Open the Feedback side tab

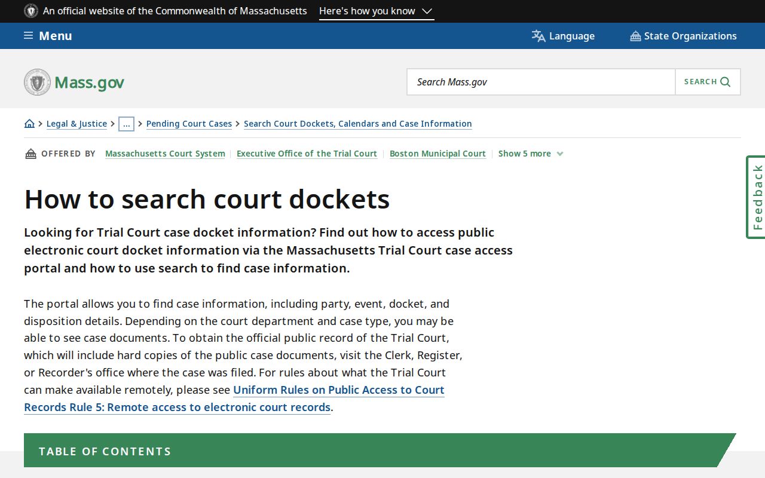pos(756,197)
